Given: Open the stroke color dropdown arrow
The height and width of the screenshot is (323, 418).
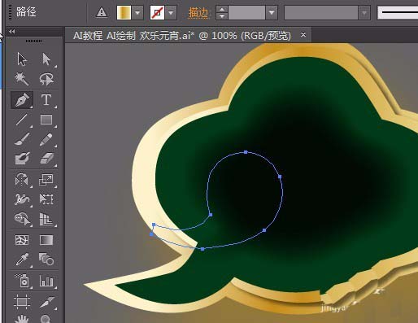Looking at the screenshot, I should click(171, 12).
